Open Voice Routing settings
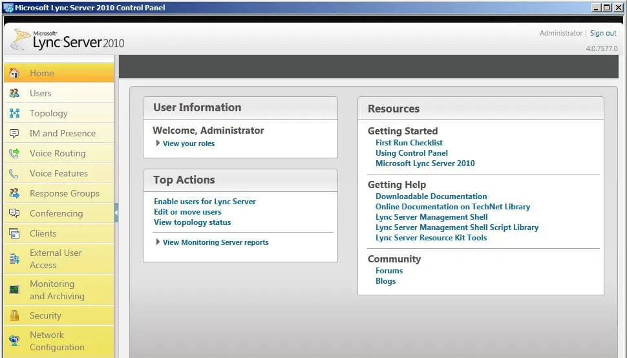 59,153
